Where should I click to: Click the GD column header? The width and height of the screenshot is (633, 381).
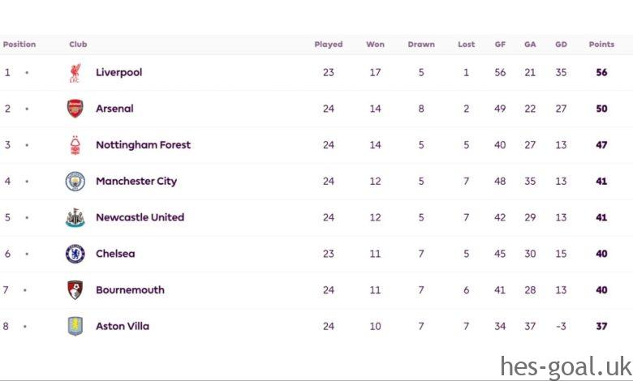tap(561, 45)
